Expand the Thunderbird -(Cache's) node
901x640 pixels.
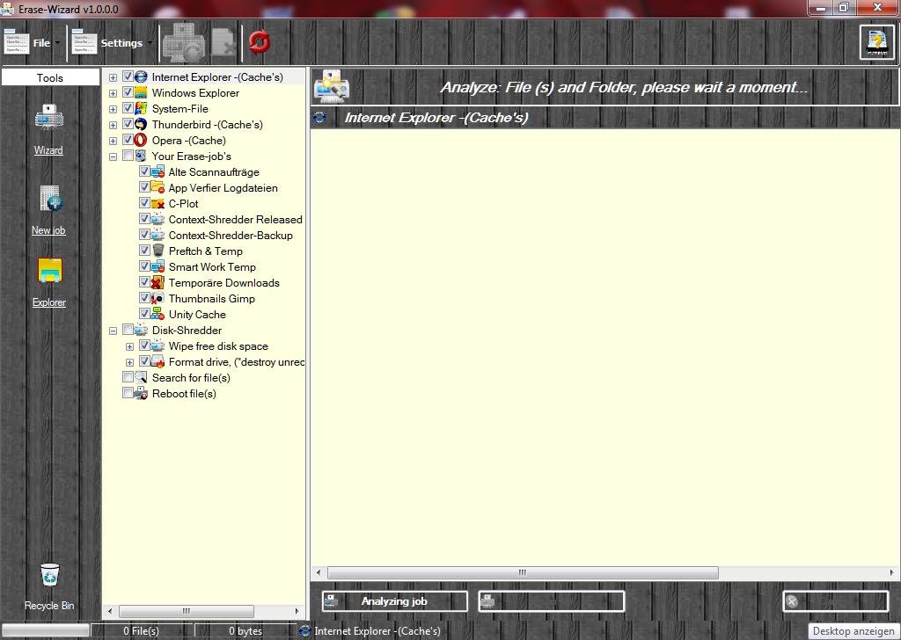click(x=114, y=125)
